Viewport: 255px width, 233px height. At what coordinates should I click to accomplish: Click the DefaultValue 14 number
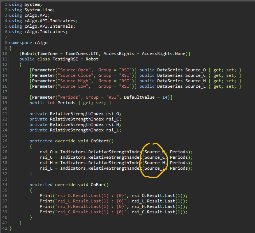[165, 97]
